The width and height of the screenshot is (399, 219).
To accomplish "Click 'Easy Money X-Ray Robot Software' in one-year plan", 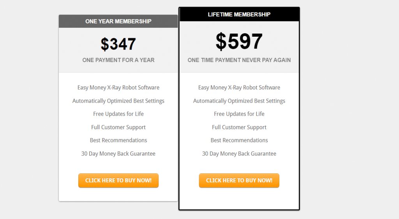I will [x=118, y=87].
